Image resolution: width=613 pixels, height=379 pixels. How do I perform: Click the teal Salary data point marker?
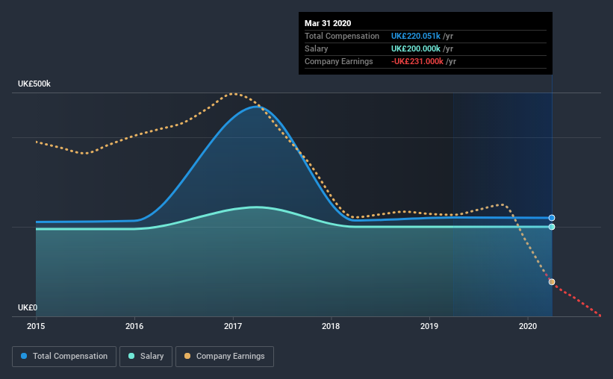[x=552, y=227]
